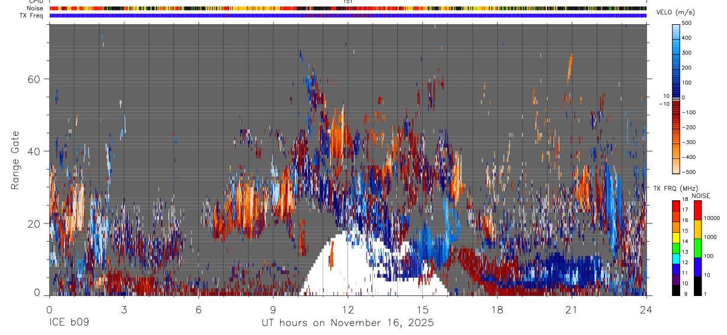Image resolution: width=727 pixels, height=335 pixels.
Task: Click the "NOISE" legend title
Action: click(x=702, y=196)
